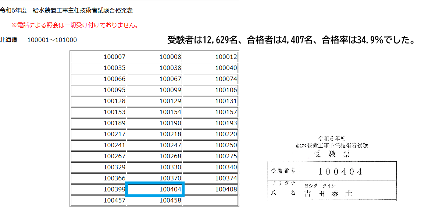428x208 pixels.
Task: Click table cell 100220
Action: click(210, 134)
